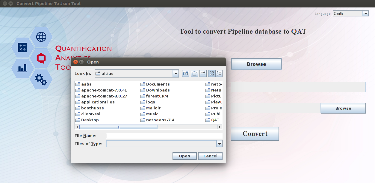The height and width of the screenshot is (183, 375).
Task: Expand the Look In dropdown
Action: tap(176, 73)
